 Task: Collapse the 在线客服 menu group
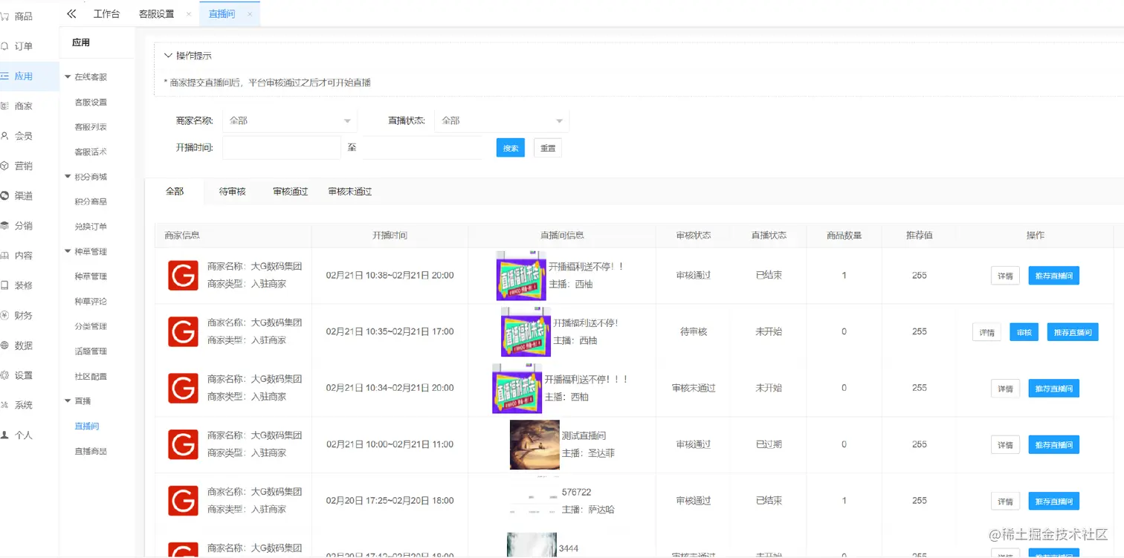(68, 77)
